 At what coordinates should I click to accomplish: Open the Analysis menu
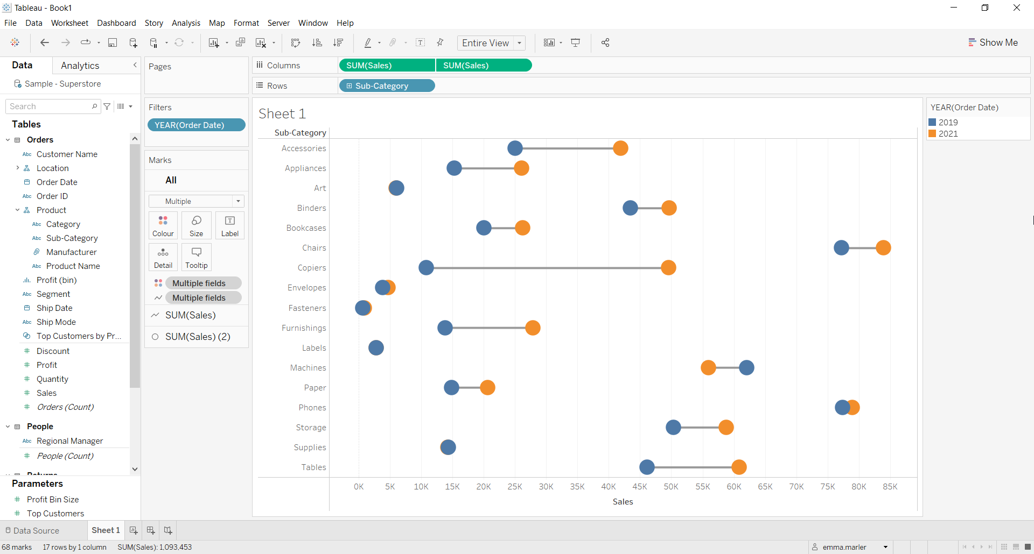click(x=186, y=23)
